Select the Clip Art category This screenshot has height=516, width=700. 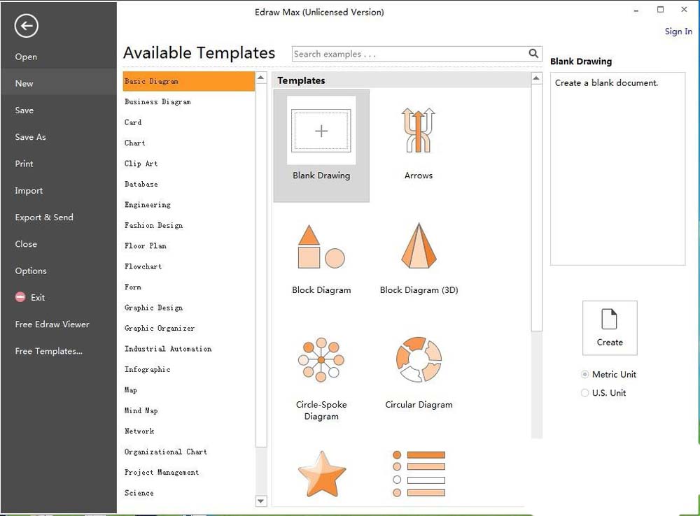point(141,163)
